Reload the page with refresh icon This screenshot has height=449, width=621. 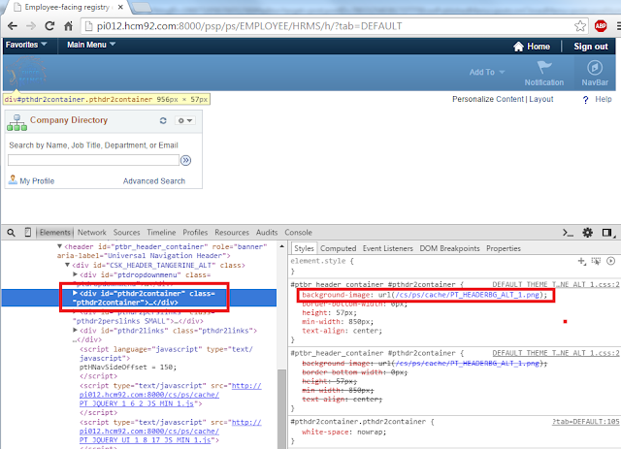[x=49, y=26]
